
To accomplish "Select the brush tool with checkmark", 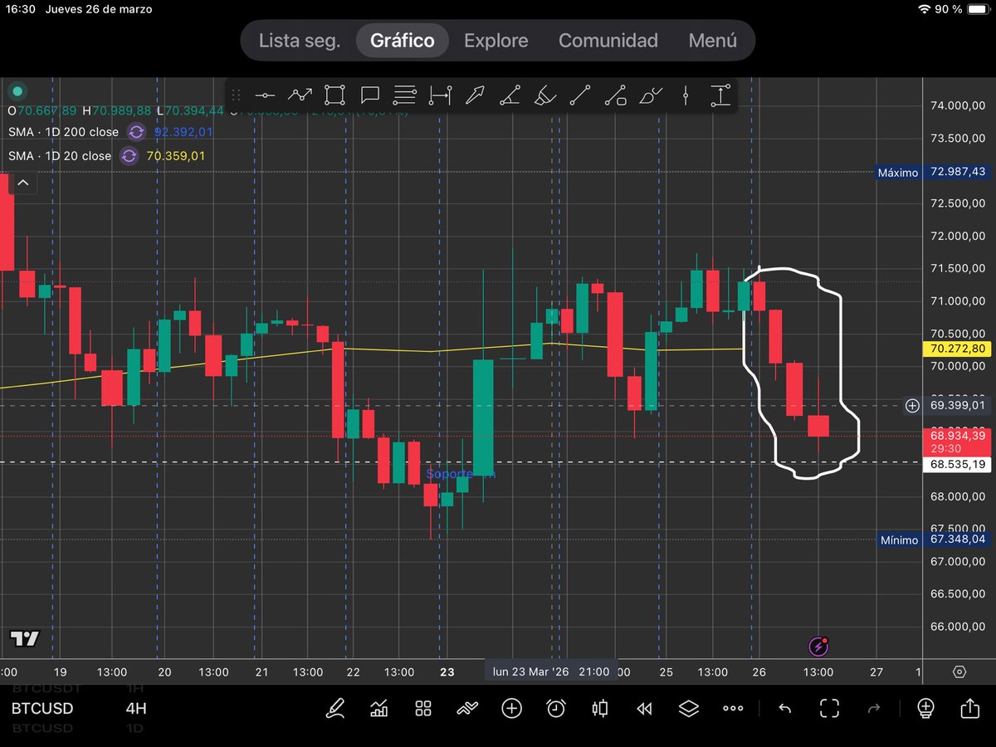I will (651, 95).
